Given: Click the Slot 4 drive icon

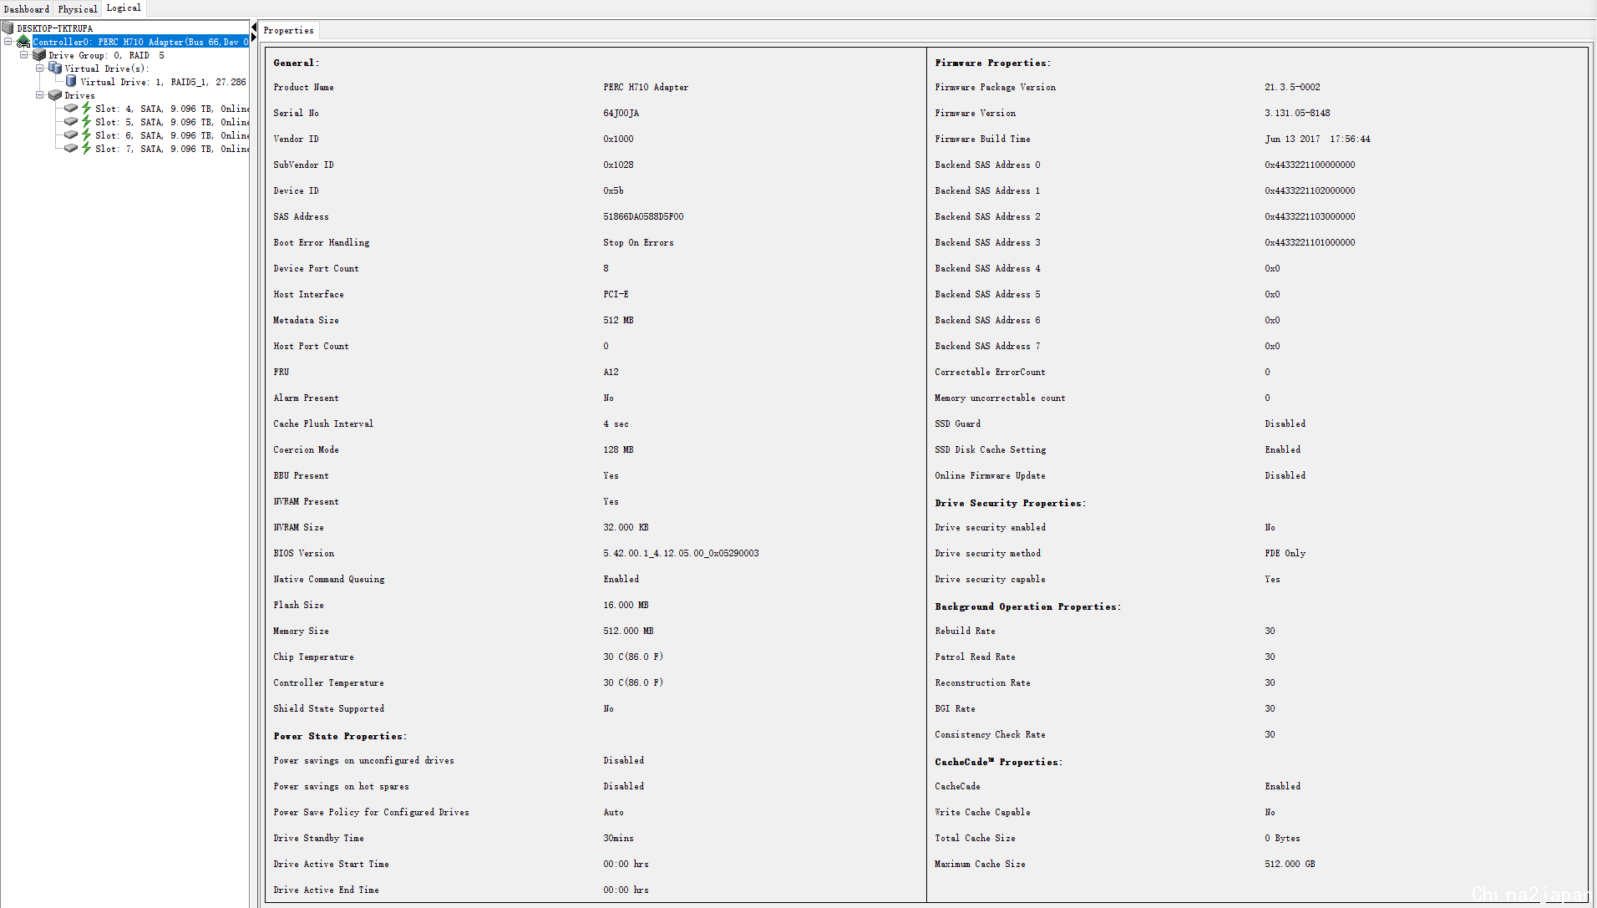Looking at the screenshot, I should tap(71, 109).
